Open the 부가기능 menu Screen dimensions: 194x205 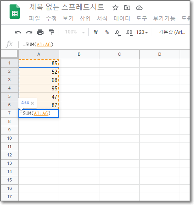[164, 18]
